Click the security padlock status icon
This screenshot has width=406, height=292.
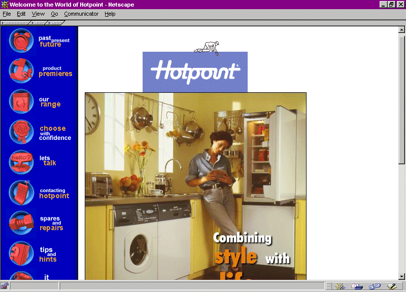(5, 286)
